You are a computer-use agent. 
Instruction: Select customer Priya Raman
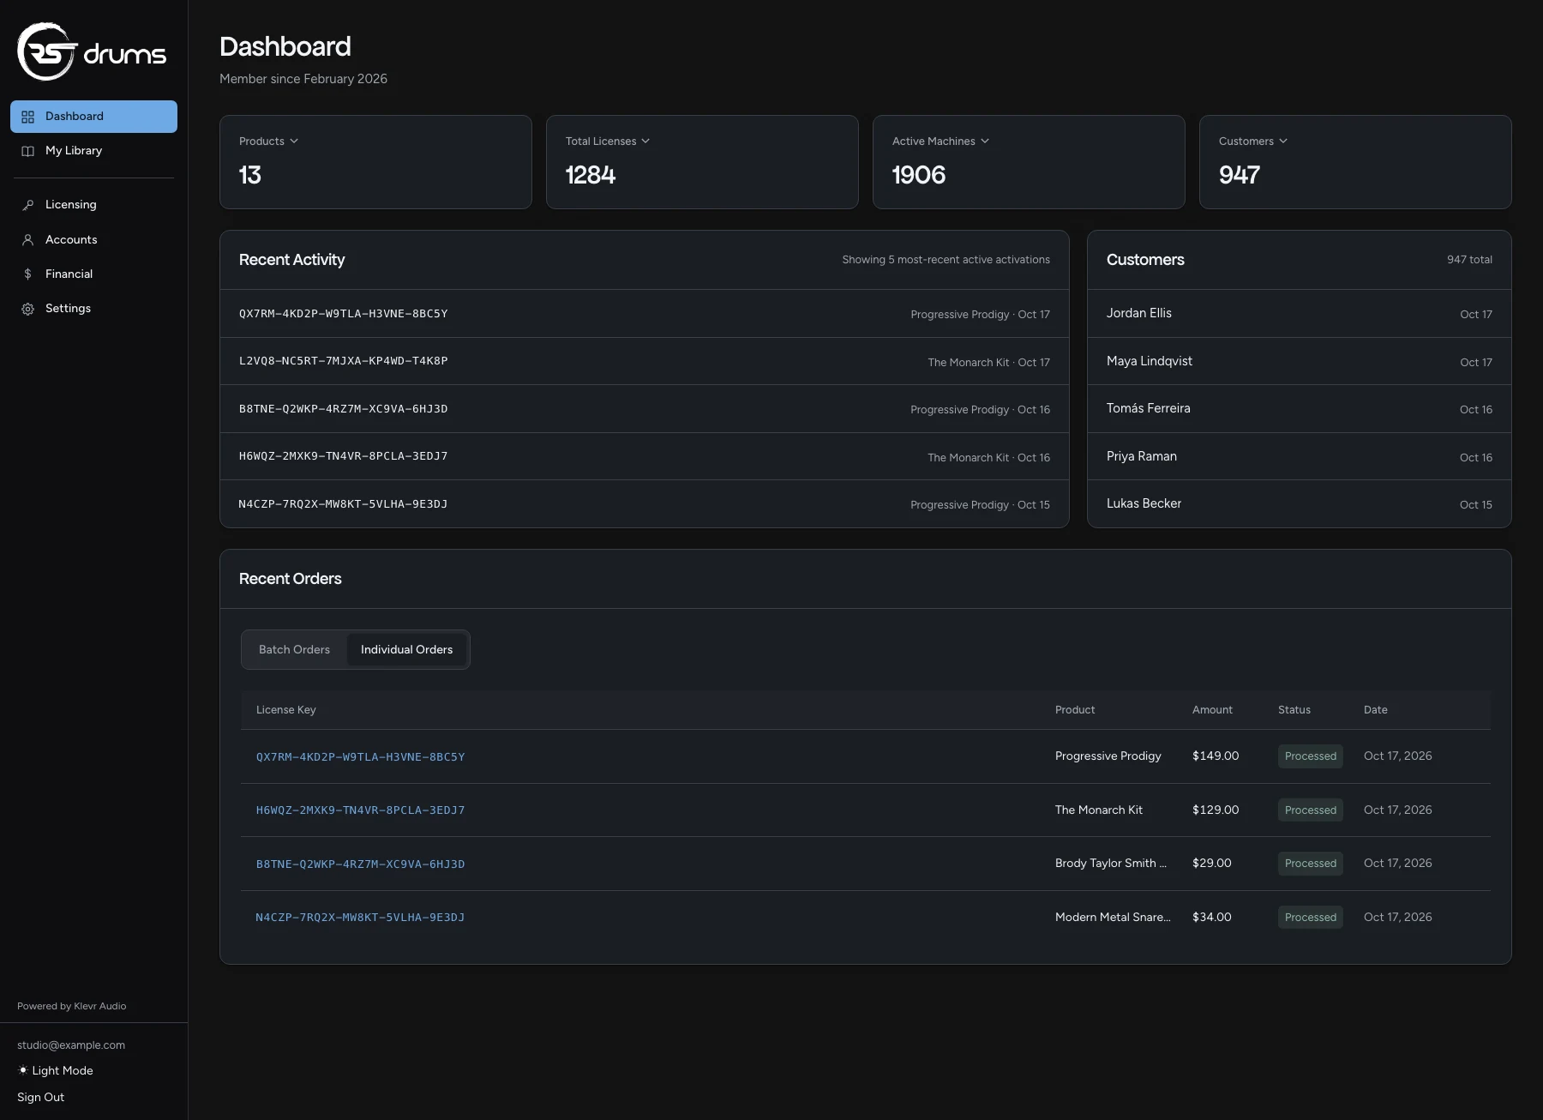(x=1299, y=456)
